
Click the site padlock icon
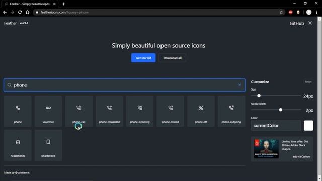click(37, 12)
